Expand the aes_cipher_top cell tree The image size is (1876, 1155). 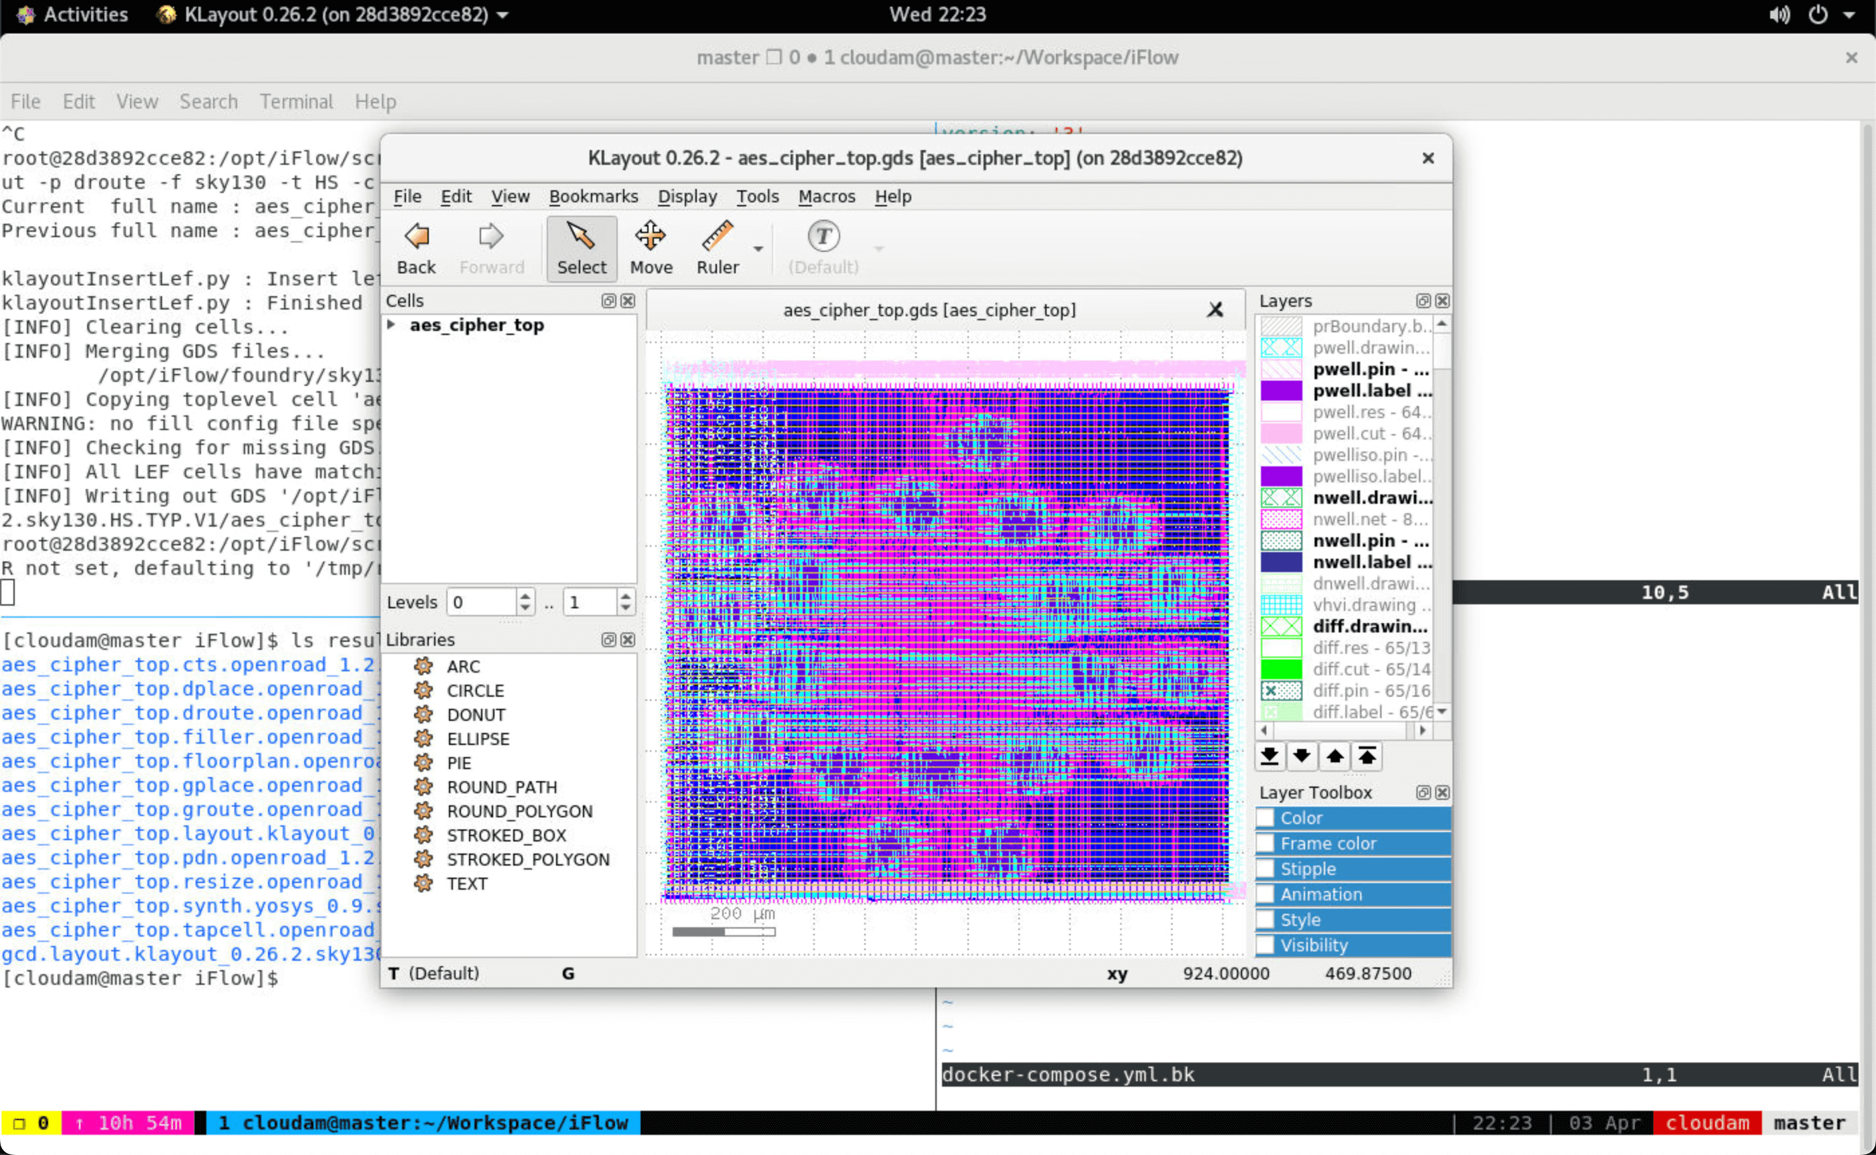coord(392,325)
